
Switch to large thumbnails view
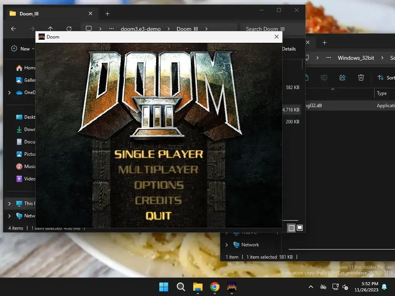[x=300, y=228]
